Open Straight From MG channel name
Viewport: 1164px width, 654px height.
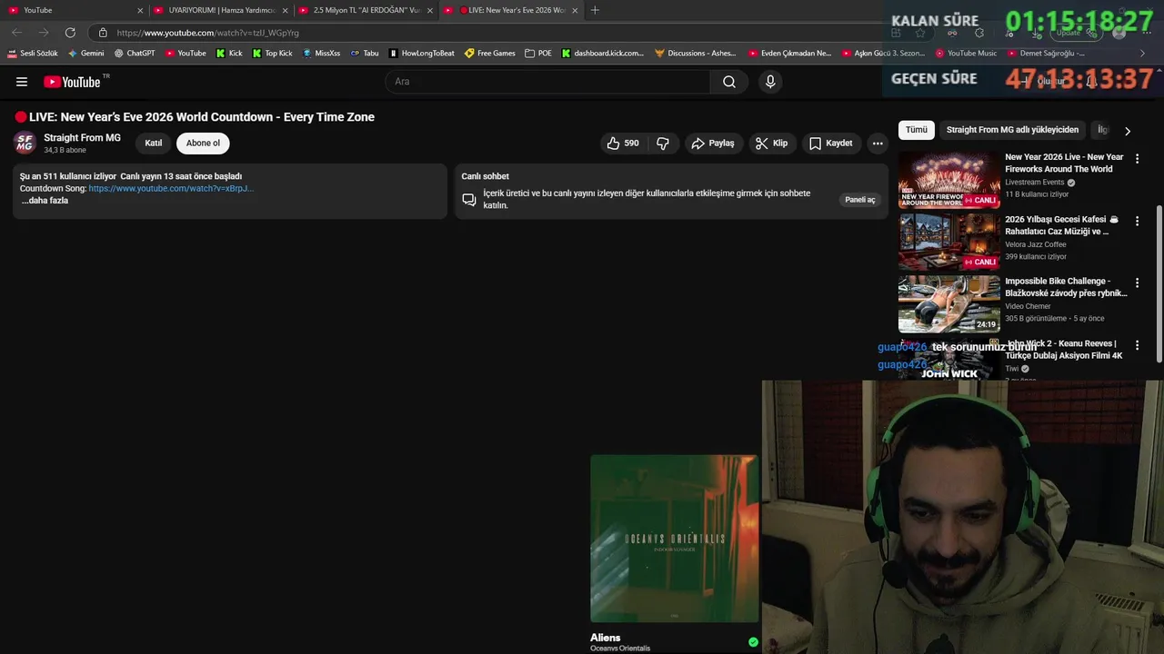(x=82, y=138)
